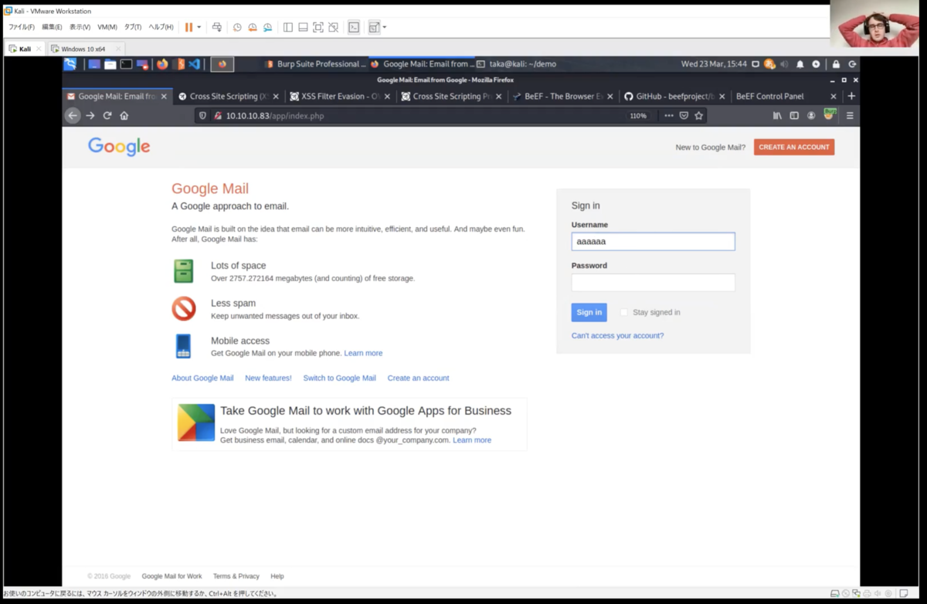Open the VMware console view icon

point(354,27)
